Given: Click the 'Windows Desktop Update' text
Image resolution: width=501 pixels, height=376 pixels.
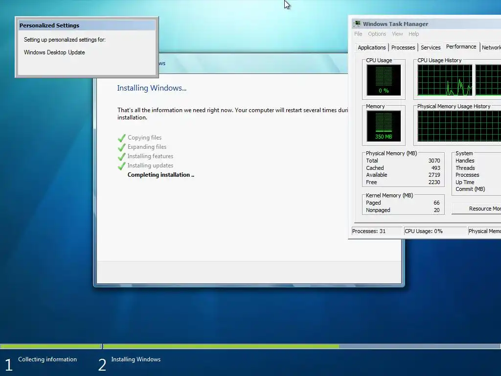Looking at the screenshot, I should coord(54,52).
